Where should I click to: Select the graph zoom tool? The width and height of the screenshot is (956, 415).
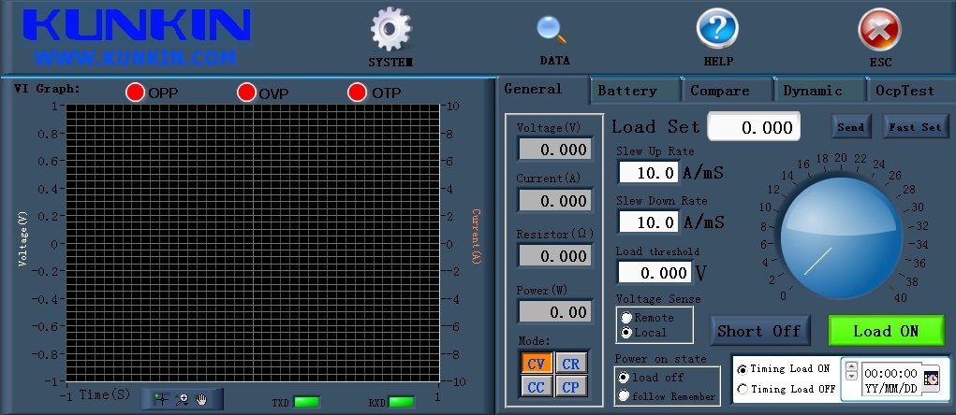182,399
